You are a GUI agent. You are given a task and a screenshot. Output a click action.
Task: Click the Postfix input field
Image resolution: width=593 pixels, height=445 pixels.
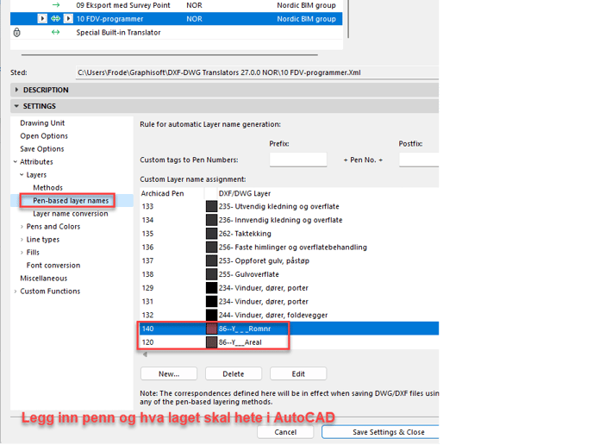pyautogui.click(x=419, y=160)
